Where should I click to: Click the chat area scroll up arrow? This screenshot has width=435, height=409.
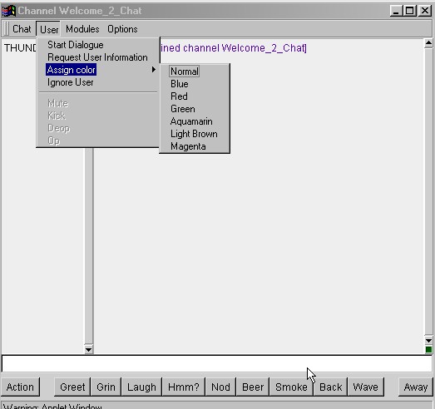click(x=428, y=43)
